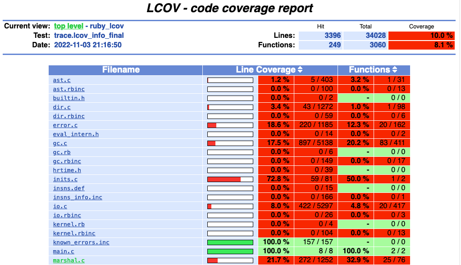Open hrtime.h file report
The height and width of the screenshot is (265, 461).
67,170
